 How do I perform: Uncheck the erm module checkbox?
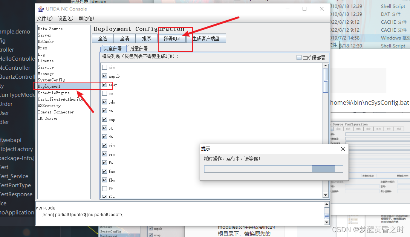coord(104,154)
